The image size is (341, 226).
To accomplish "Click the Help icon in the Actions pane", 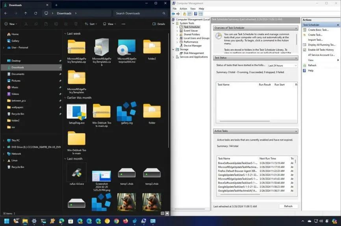I will click(x=305, y=70).
